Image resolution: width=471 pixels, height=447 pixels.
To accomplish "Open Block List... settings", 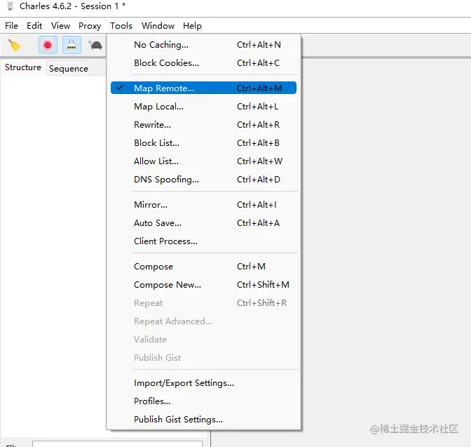I will coord(204,143).
